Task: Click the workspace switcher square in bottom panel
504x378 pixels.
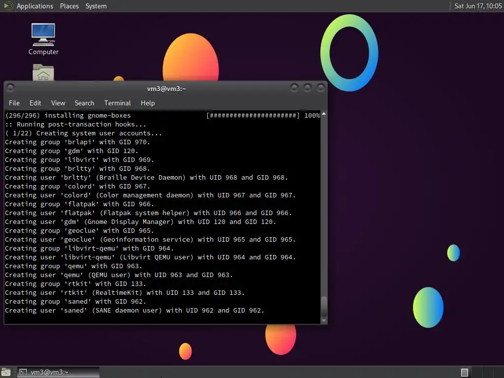Action: click(465, 372)
